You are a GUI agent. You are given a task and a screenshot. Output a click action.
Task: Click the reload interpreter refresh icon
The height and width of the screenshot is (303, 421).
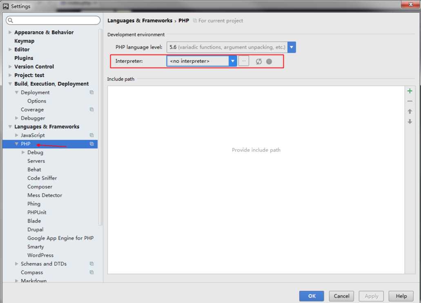point(258,62)
